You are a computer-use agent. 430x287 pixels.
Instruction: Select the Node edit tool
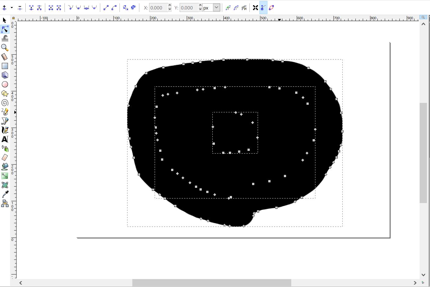point(5,29)
